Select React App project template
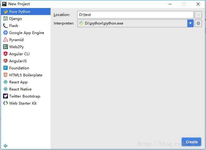Image resolution: width=206 pixels, height=150 pixels. click(18, 82)
